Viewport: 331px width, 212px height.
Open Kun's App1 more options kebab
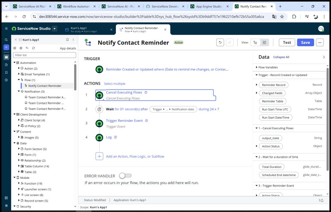(73, 40)
